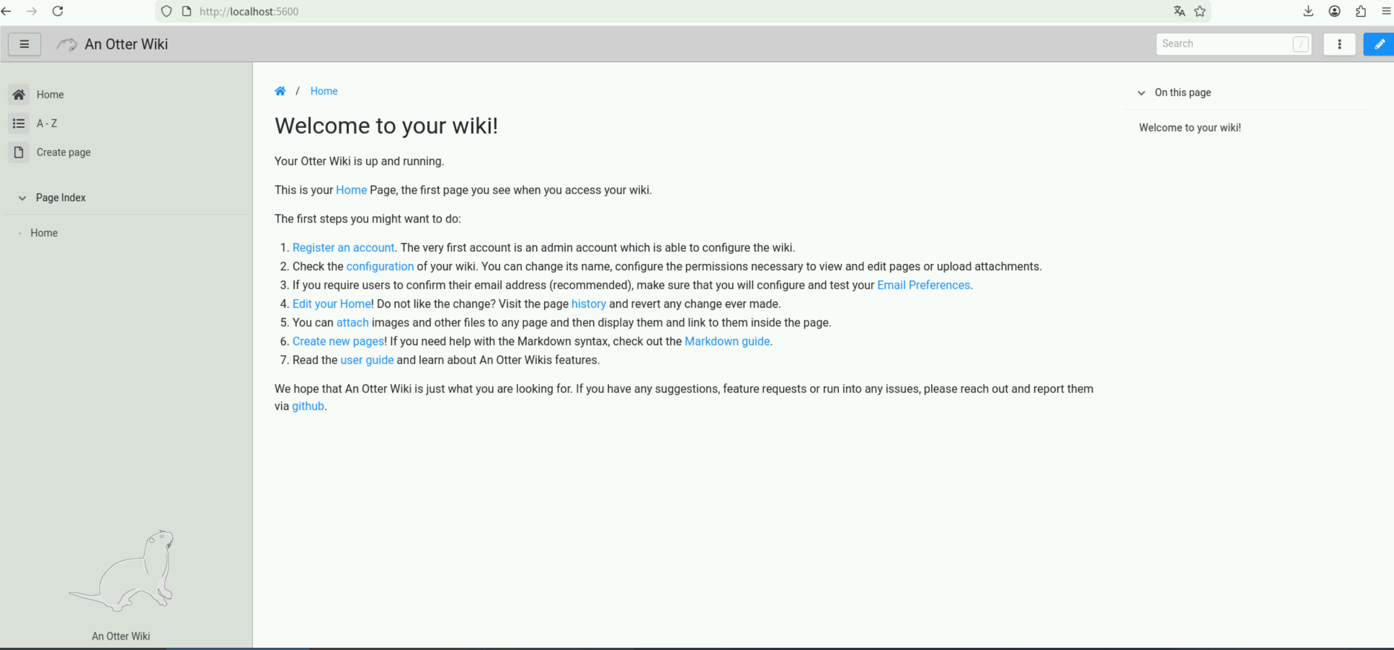Open the three-dot options menu

[1339, 44]
